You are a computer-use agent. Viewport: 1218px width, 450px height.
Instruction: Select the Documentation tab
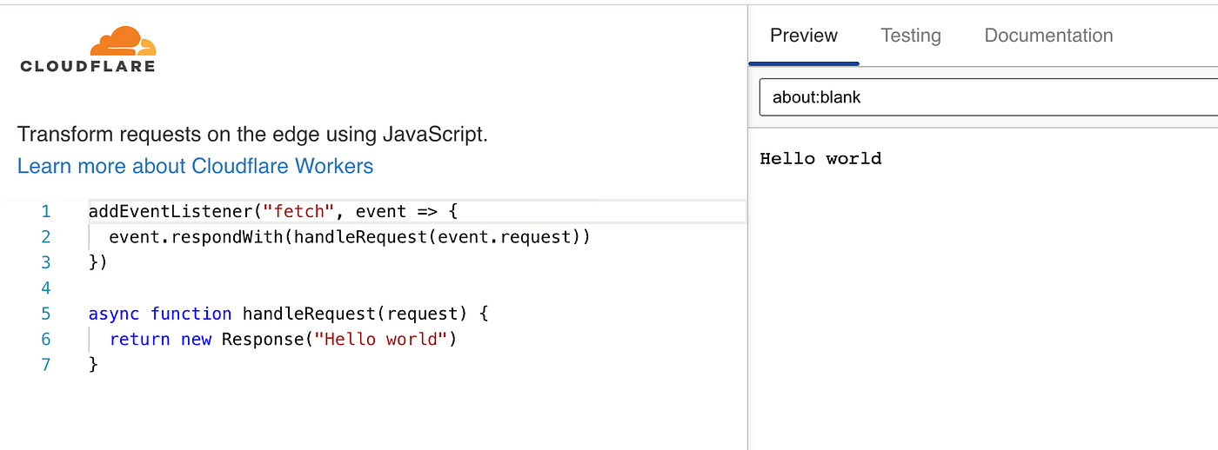pos(1047,36)
